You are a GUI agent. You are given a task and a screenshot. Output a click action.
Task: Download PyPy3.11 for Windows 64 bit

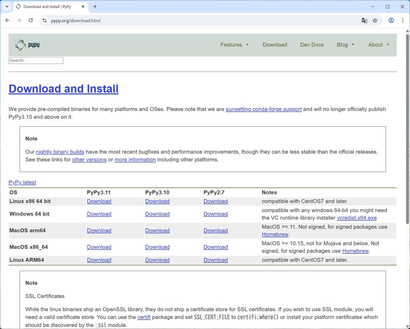coord(99,214)
